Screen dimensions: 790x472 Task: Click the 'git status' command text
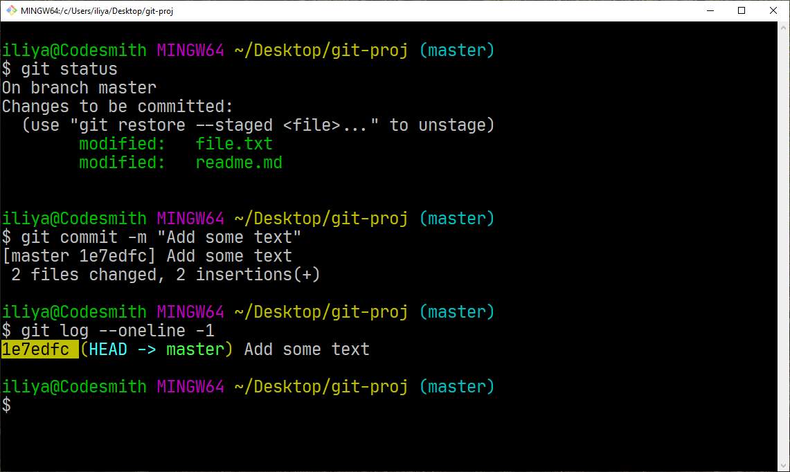tap(69, 69)
